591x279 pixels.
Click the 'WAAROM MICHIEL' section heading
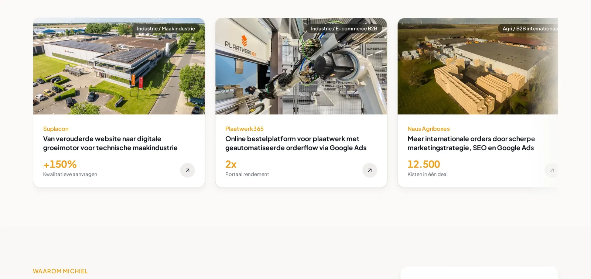coord(60,271)
